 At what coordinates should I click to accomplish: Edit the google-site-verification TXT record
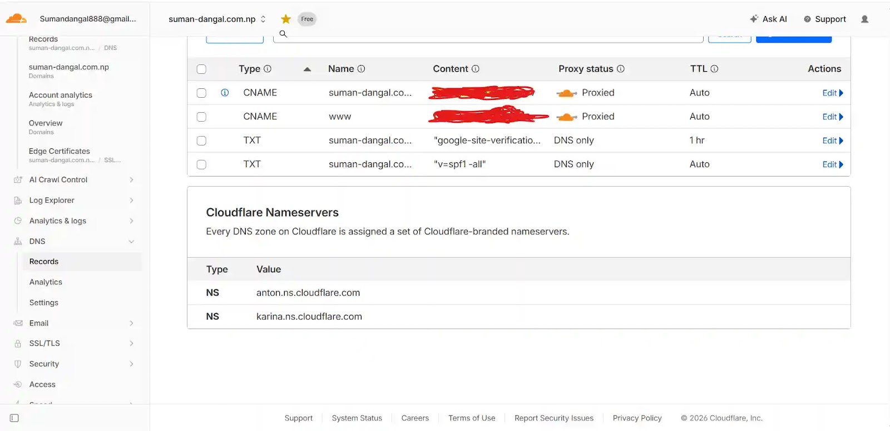(833, 141)
